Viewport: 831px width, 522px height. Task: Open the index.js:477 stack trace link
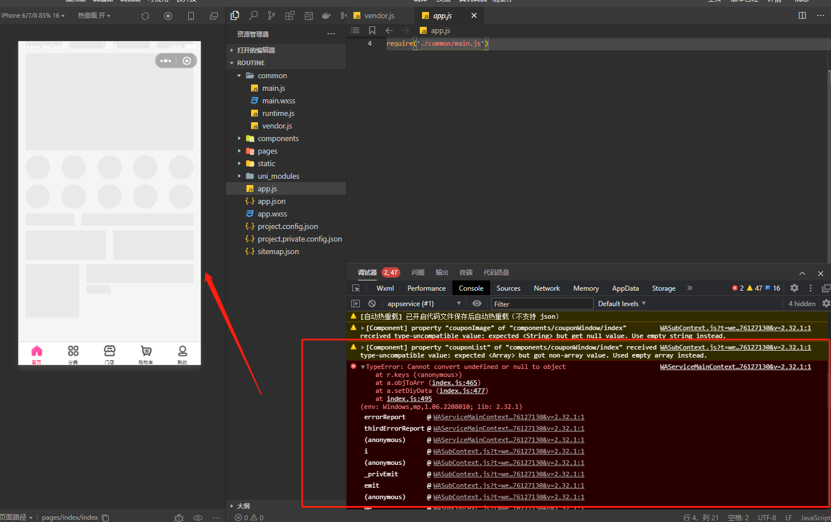pyautogui.click(x=462, y=391)
